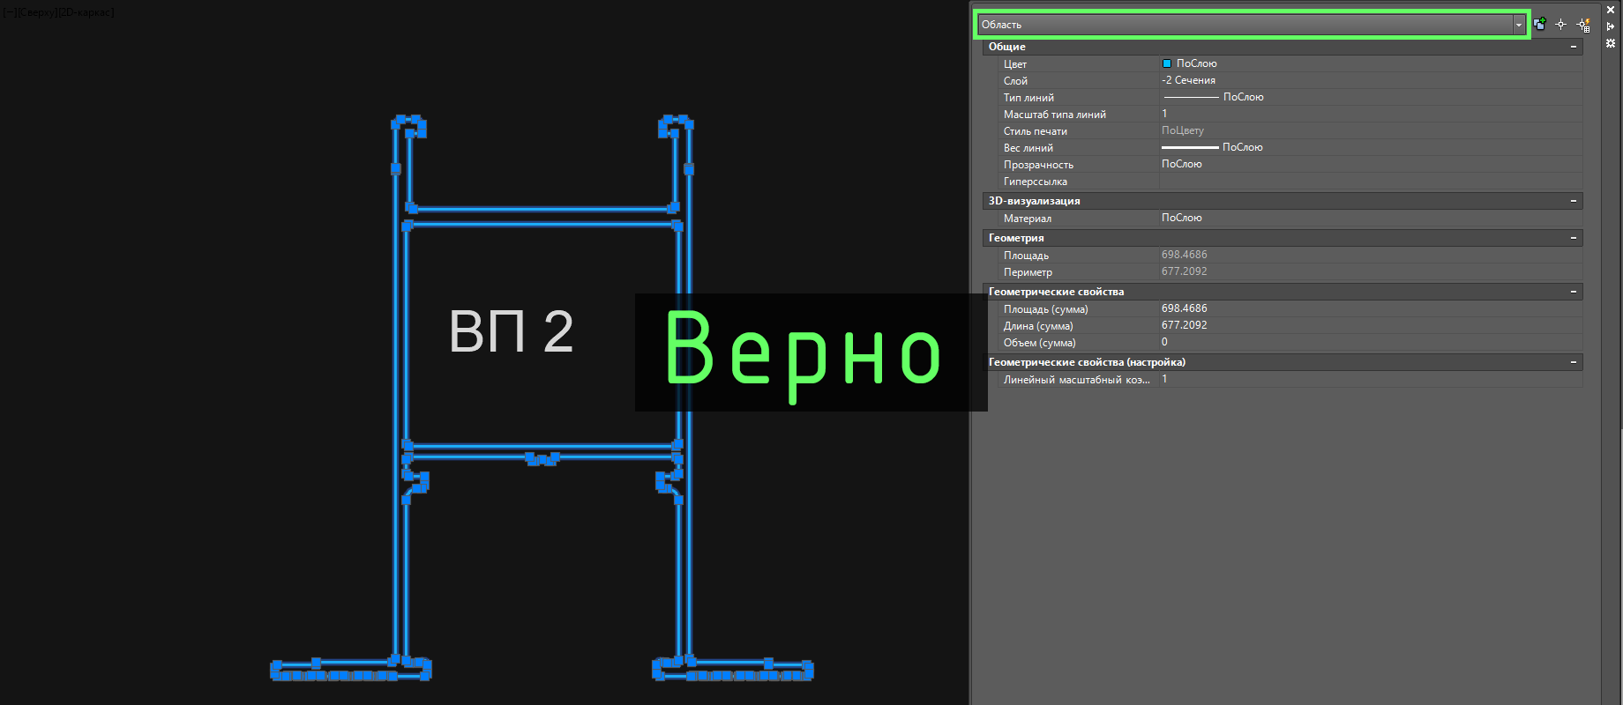Toggle the PICKADD selection mode icon
1623x705 pixels.
[x=1539, y=25]
